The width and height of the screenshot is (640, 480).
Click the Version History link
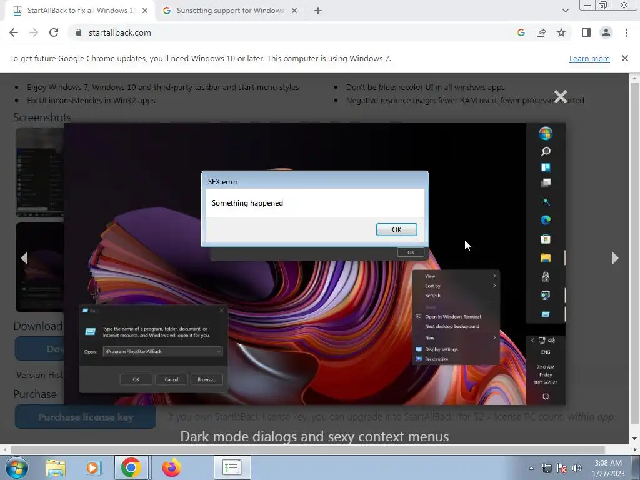(x=39, y=375)
